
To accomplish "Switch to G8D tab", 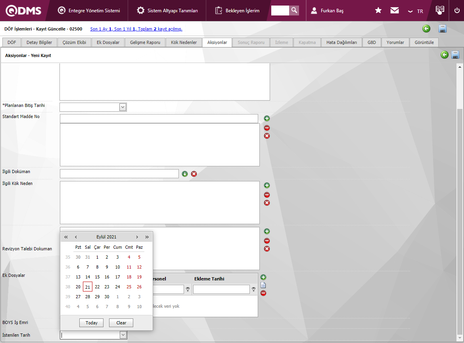I will 372,42.
